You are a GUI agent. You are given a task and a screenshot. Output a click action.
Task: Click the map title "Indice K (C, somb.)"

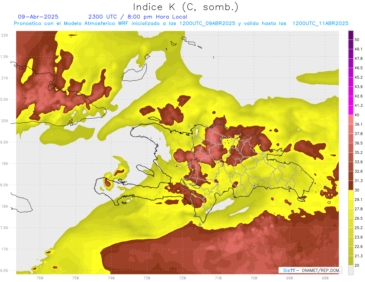tap(186, 7)
